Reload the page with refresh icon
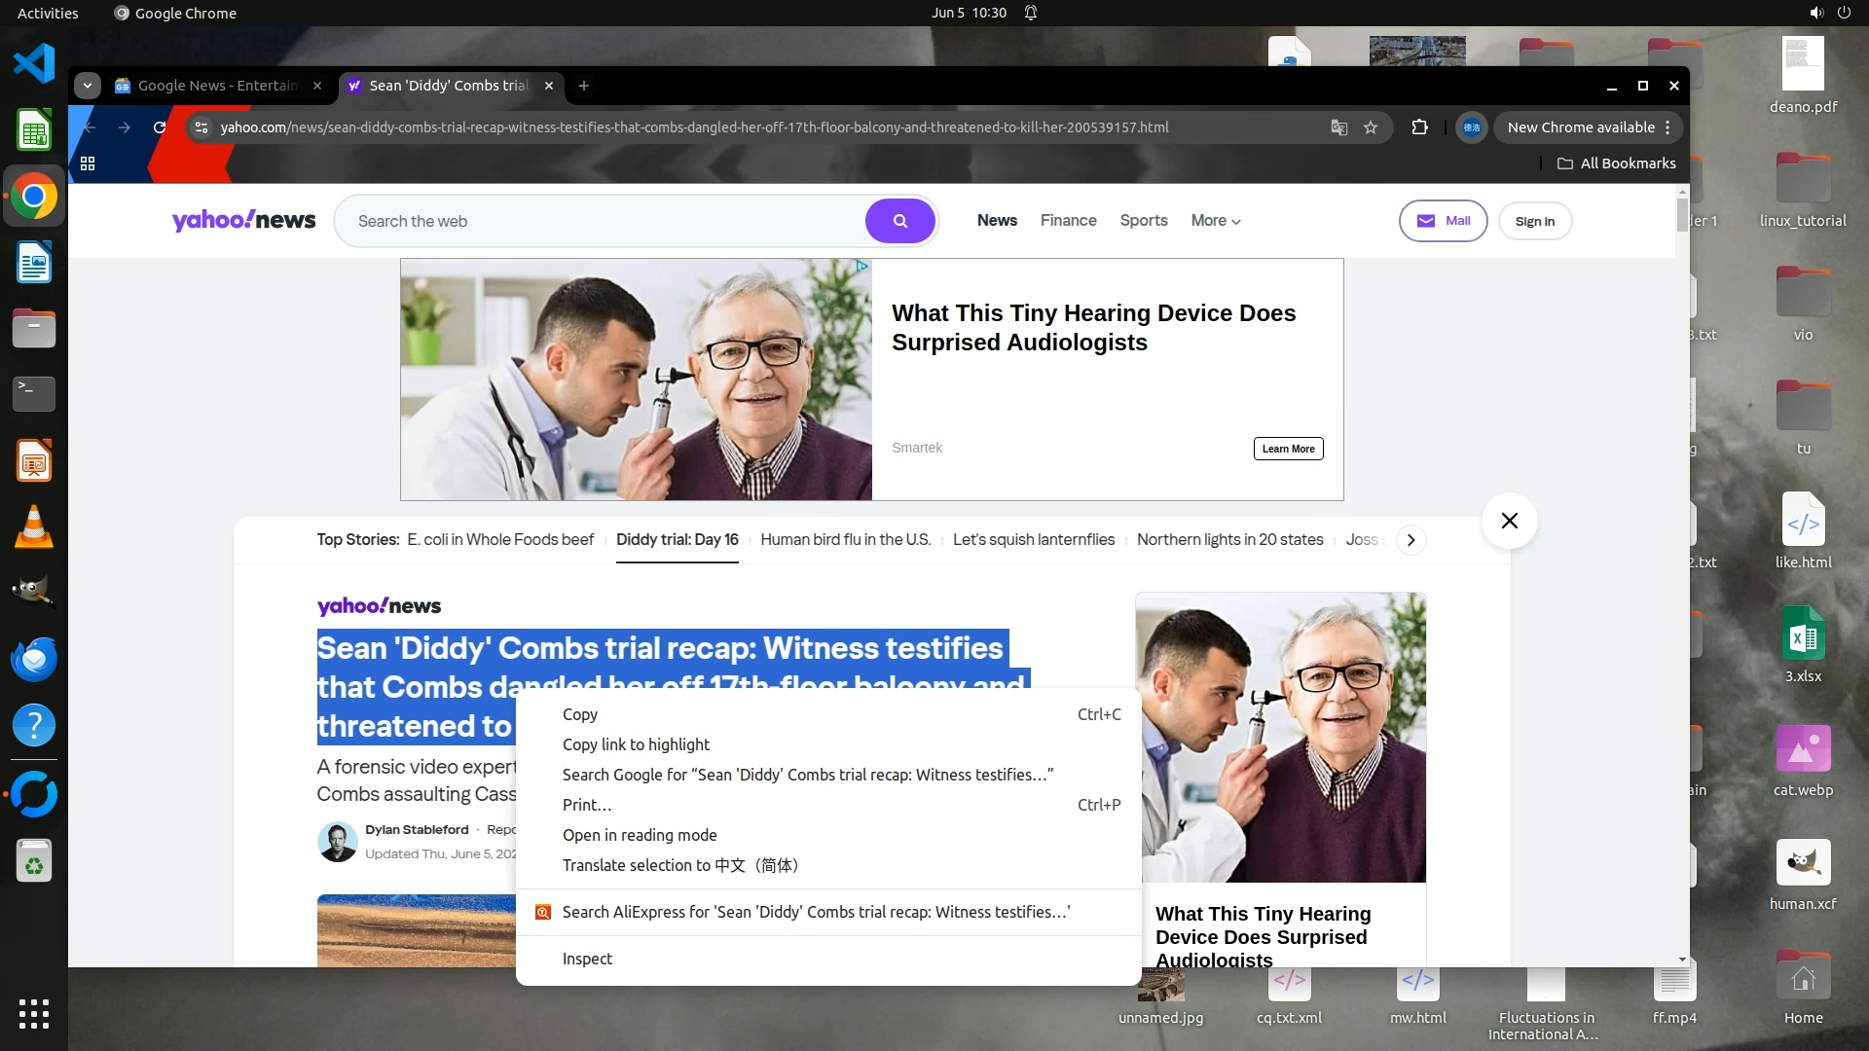This screenshot has width=1869, height=1051. 160,127
